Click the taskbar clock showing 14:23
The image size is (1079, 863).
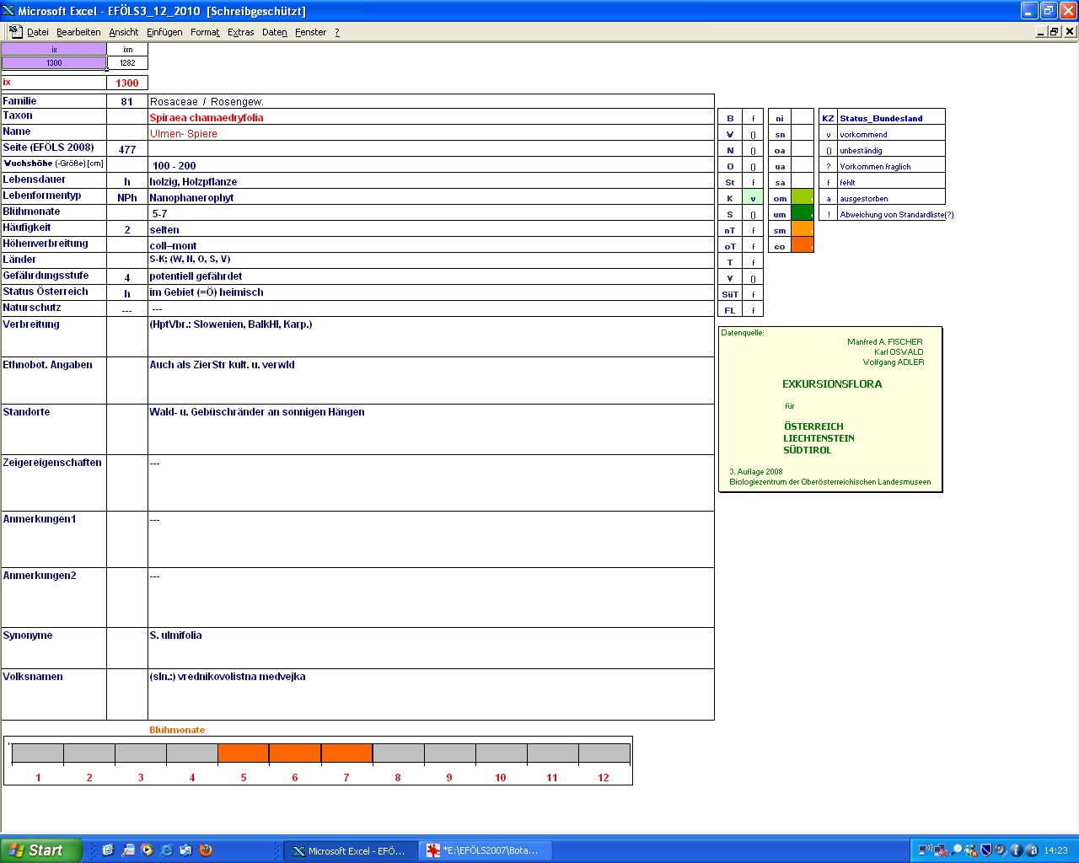tap(1055, 850)
